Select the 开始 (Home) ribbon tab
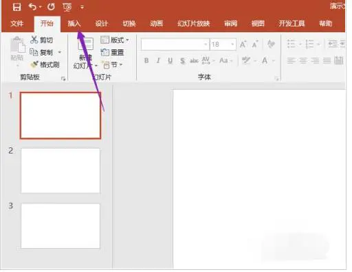This screenshot has height=272, width=352. 47,23
